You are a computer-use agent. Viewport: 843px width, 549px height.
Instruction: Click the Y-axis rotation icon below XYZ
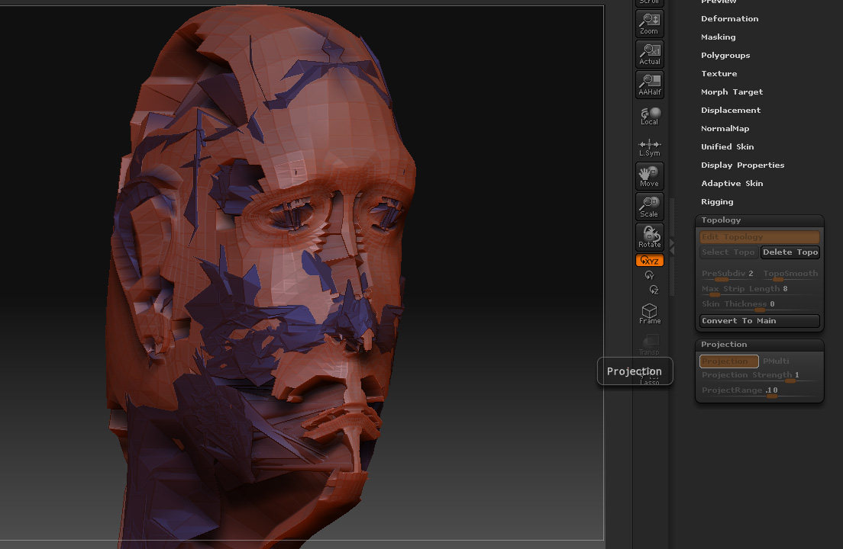pos(650,275)
